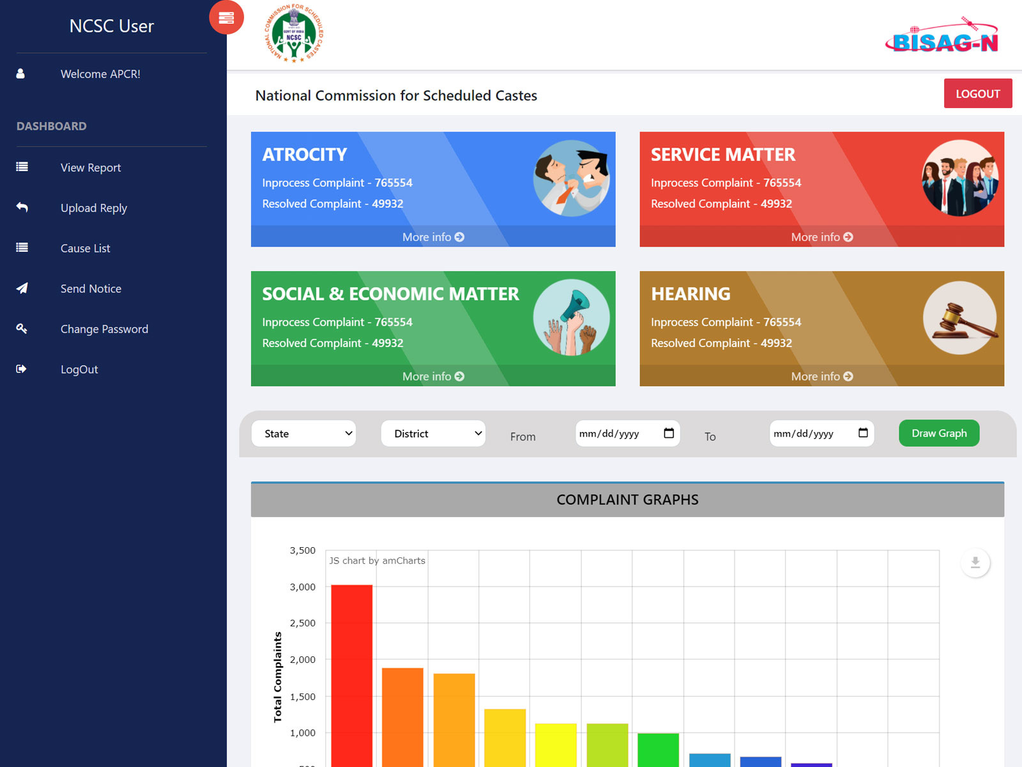Open the red hamburger menu icon
This screenshot has height=767, width=1022.
tap(227, 18)
